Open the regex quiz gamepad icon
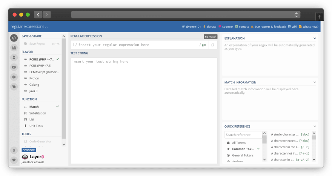Image resolution: width=332 pixels, height=176 pixels. tap(14, 67)
